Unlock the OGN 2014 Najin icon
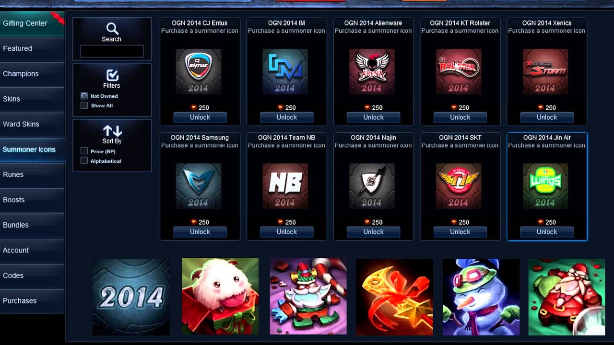 coord(374,232)
